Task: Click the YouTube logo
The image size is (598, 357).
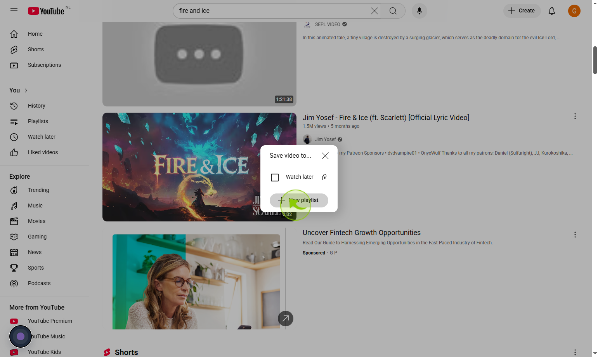Action: pos(46,11)
